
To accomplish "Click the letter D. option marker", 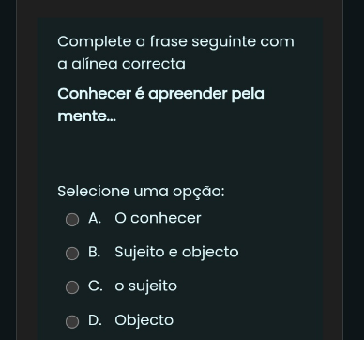I will point(95,320).
